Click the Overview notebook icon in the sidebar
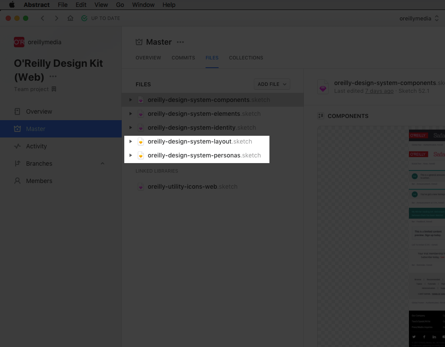Image resolution: width=445 pixels, height=347 pixels. tap(17, 111)
